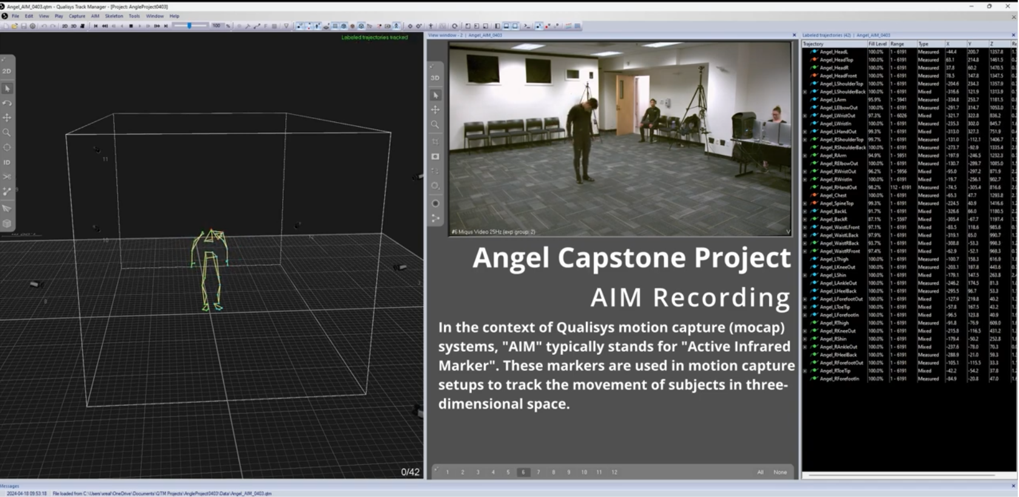Select the ID identify tool in left sidebar
This screenshot has width=1019, height=497.
[7, 162]
